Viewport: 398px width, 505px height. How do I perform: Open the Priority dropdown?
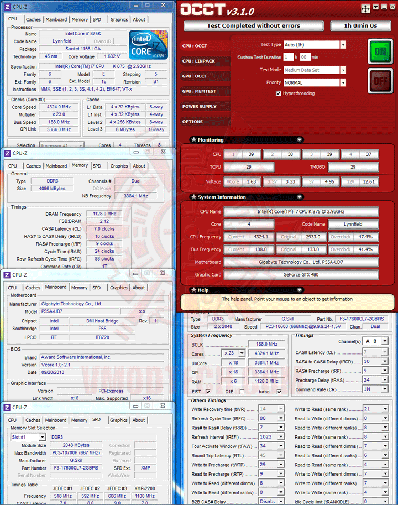click(x=343, y=83)
